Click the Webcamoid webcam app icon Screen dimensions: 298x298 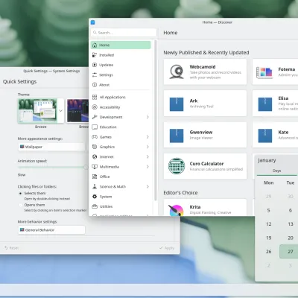(x=177, y=72)
